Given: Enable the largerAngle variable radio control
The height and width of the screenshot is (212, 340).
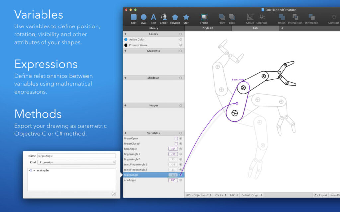Looking at the screenshot, I should pyautogui.click(x=180, y=175).
